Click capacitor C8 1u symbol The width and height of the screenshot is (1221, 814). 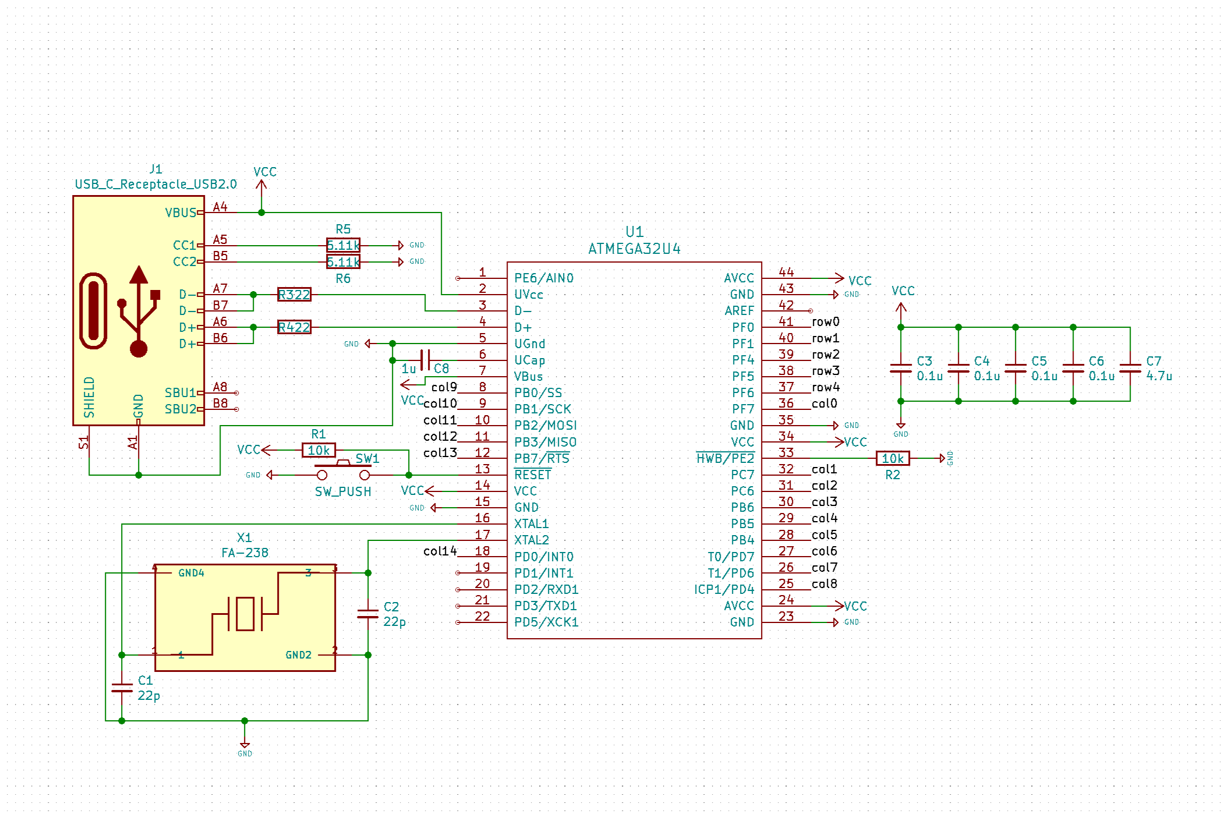tap(425, 360)
